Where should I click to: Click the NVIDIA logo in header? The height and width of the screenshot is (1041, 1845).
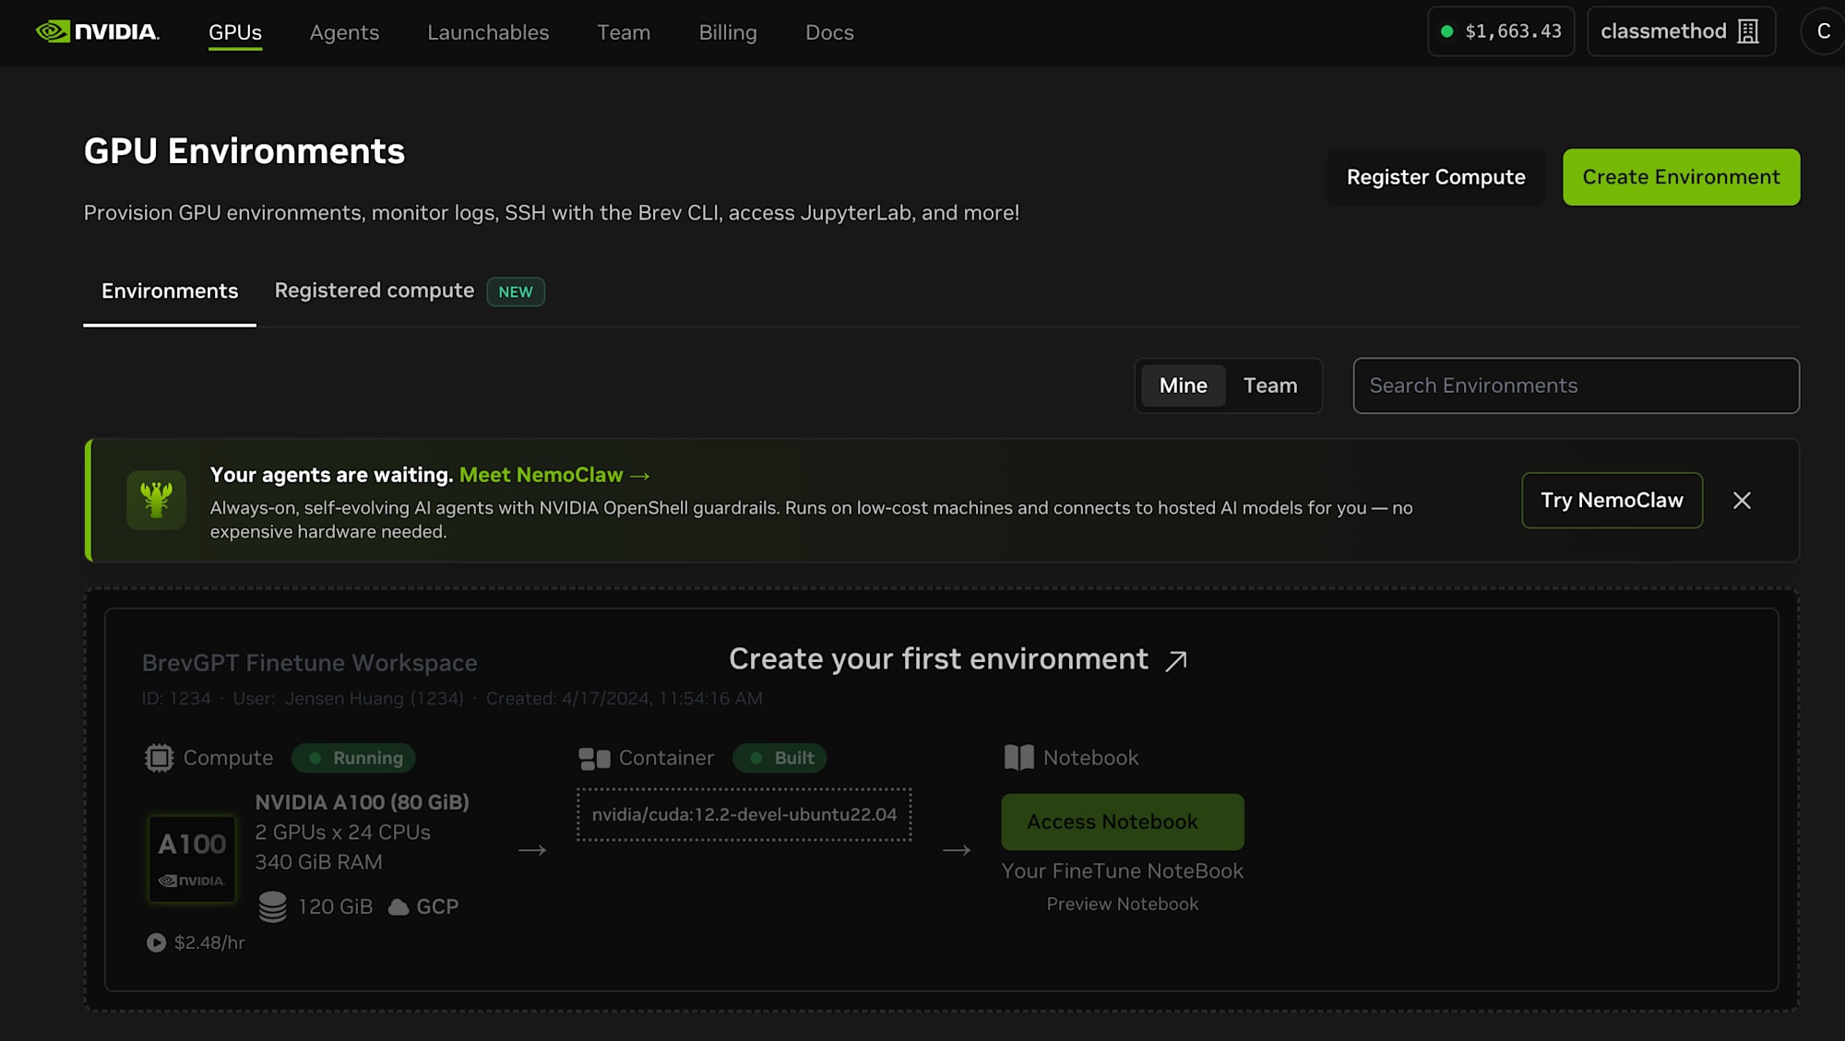tap(97, 31)
